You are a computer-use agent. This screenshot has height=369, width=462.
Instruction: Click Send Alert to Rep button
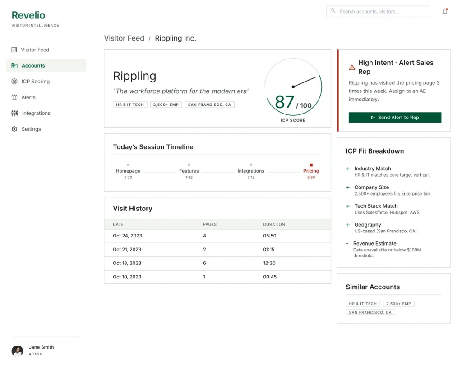pyautogui.click(x=395, y=118)
